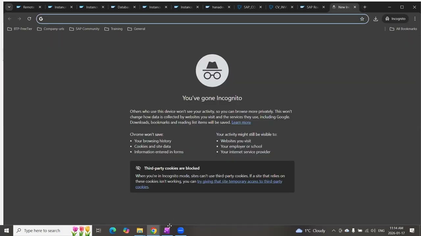Open Task View on taskbar
Image resolution: width=421 pixels, height=236 pixels.
click(98, 230)
